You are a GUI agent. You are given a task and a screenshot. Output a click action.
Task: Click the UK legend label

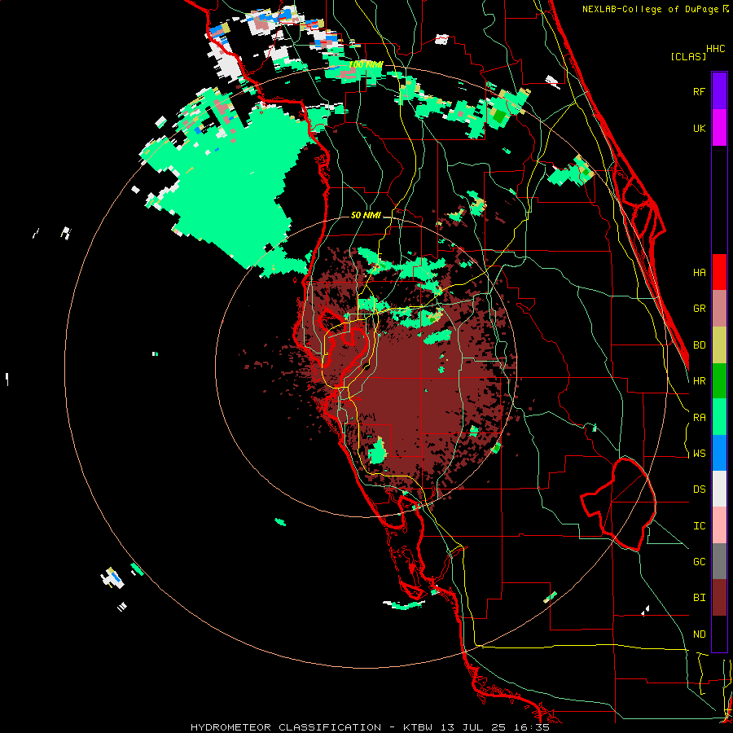(699, 128)
